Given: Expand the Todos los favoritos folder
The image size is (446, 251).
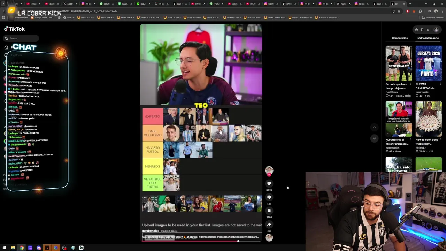Looking at the screenshot, I should tap(433, 17).
